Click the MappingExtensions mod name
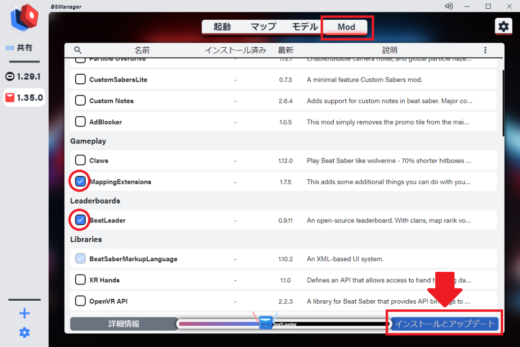 (121, 182)
